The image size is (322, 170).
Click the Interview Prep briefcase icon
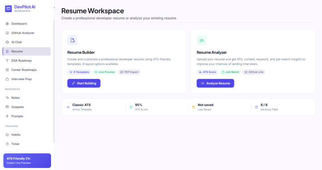coord(7,79)
